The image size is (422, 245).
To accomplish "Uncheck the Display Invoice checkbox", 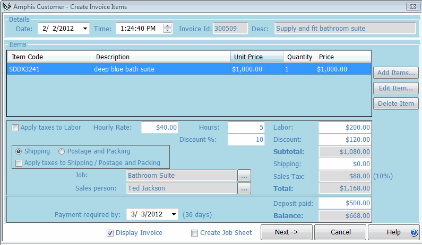I will pyautogui.click(x=110, y=233).
